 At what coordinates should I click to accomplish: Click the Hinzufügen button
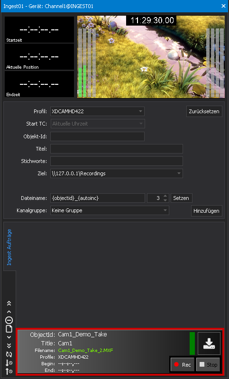coord(206,211)
